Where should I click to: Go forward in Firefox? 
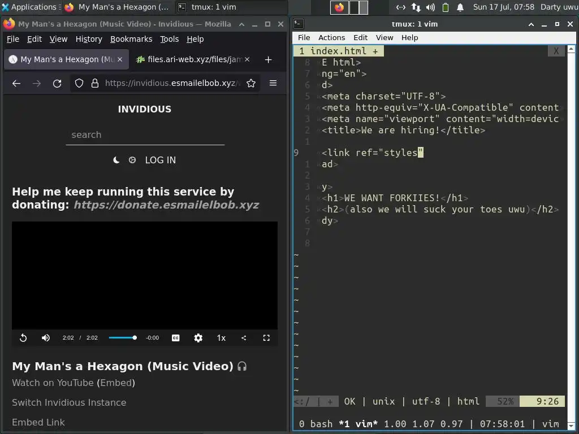[x=37, y=84]
